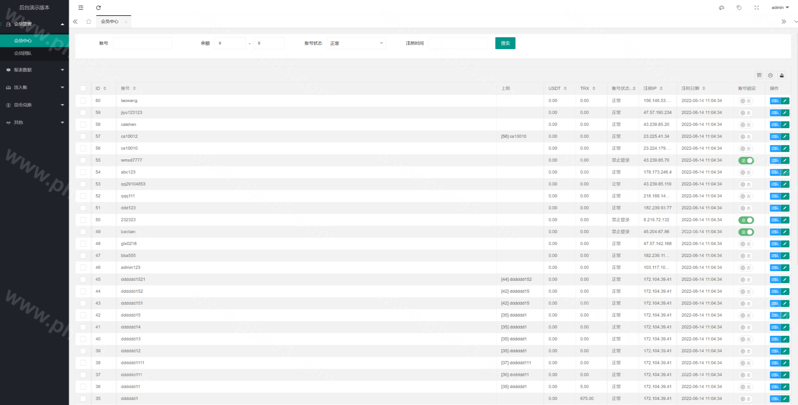The width and height of the screenshot is (798, 405).
Task: Open the column filter grid icon
Action: pos(759,75)
